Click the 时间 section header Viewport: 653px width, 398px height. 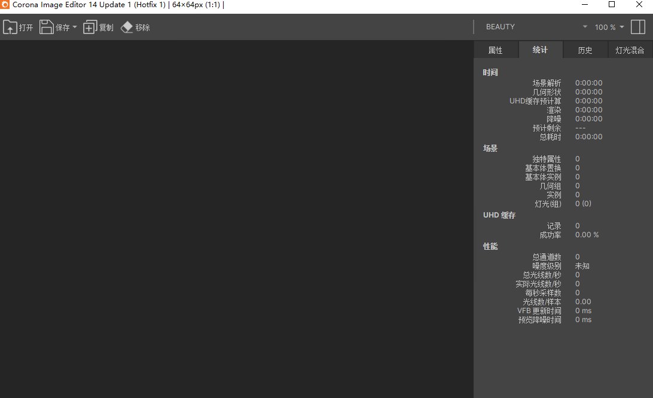pos(490,72)
